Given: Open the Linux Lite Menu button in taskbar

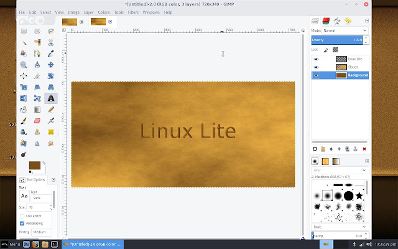Looking at the screenshot, I should (11, 244).
